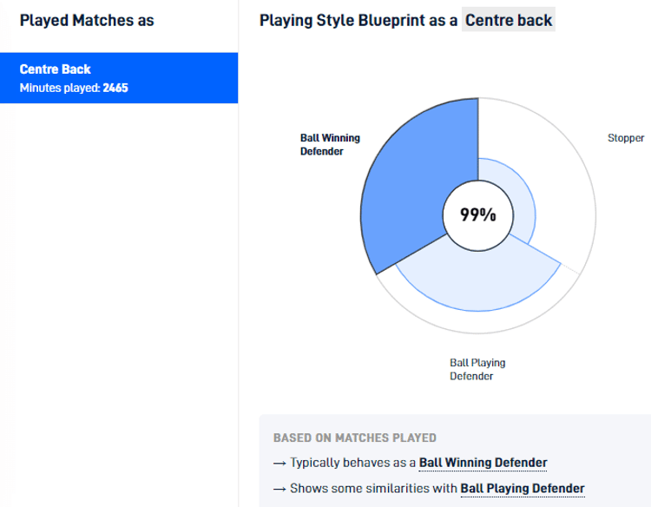Click the arrow icon before "Typically behaves"
Screen dimensions: 651x507
[279, 464]
